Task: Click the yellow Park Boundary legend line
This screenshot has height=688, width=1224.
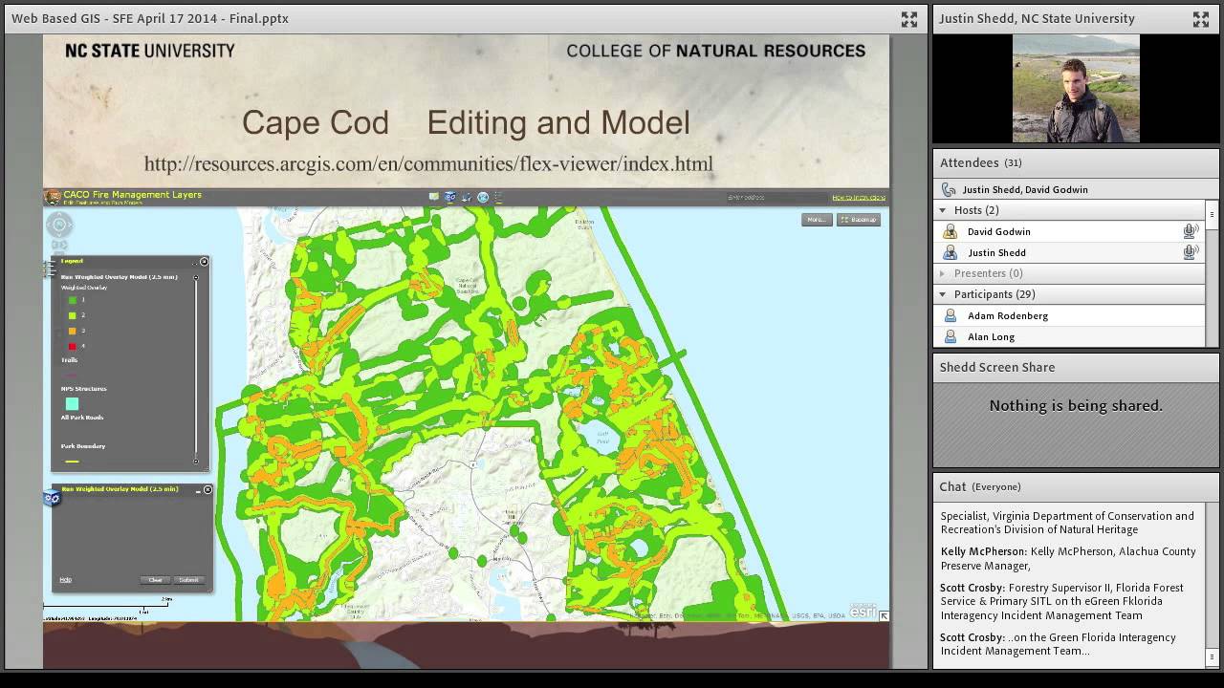Action: [72, 462]
